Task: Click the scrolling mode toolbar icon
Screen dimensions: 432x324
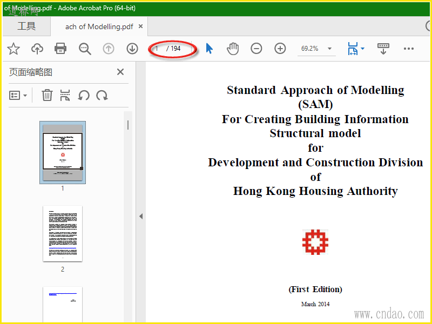Action: pos(383,49)
